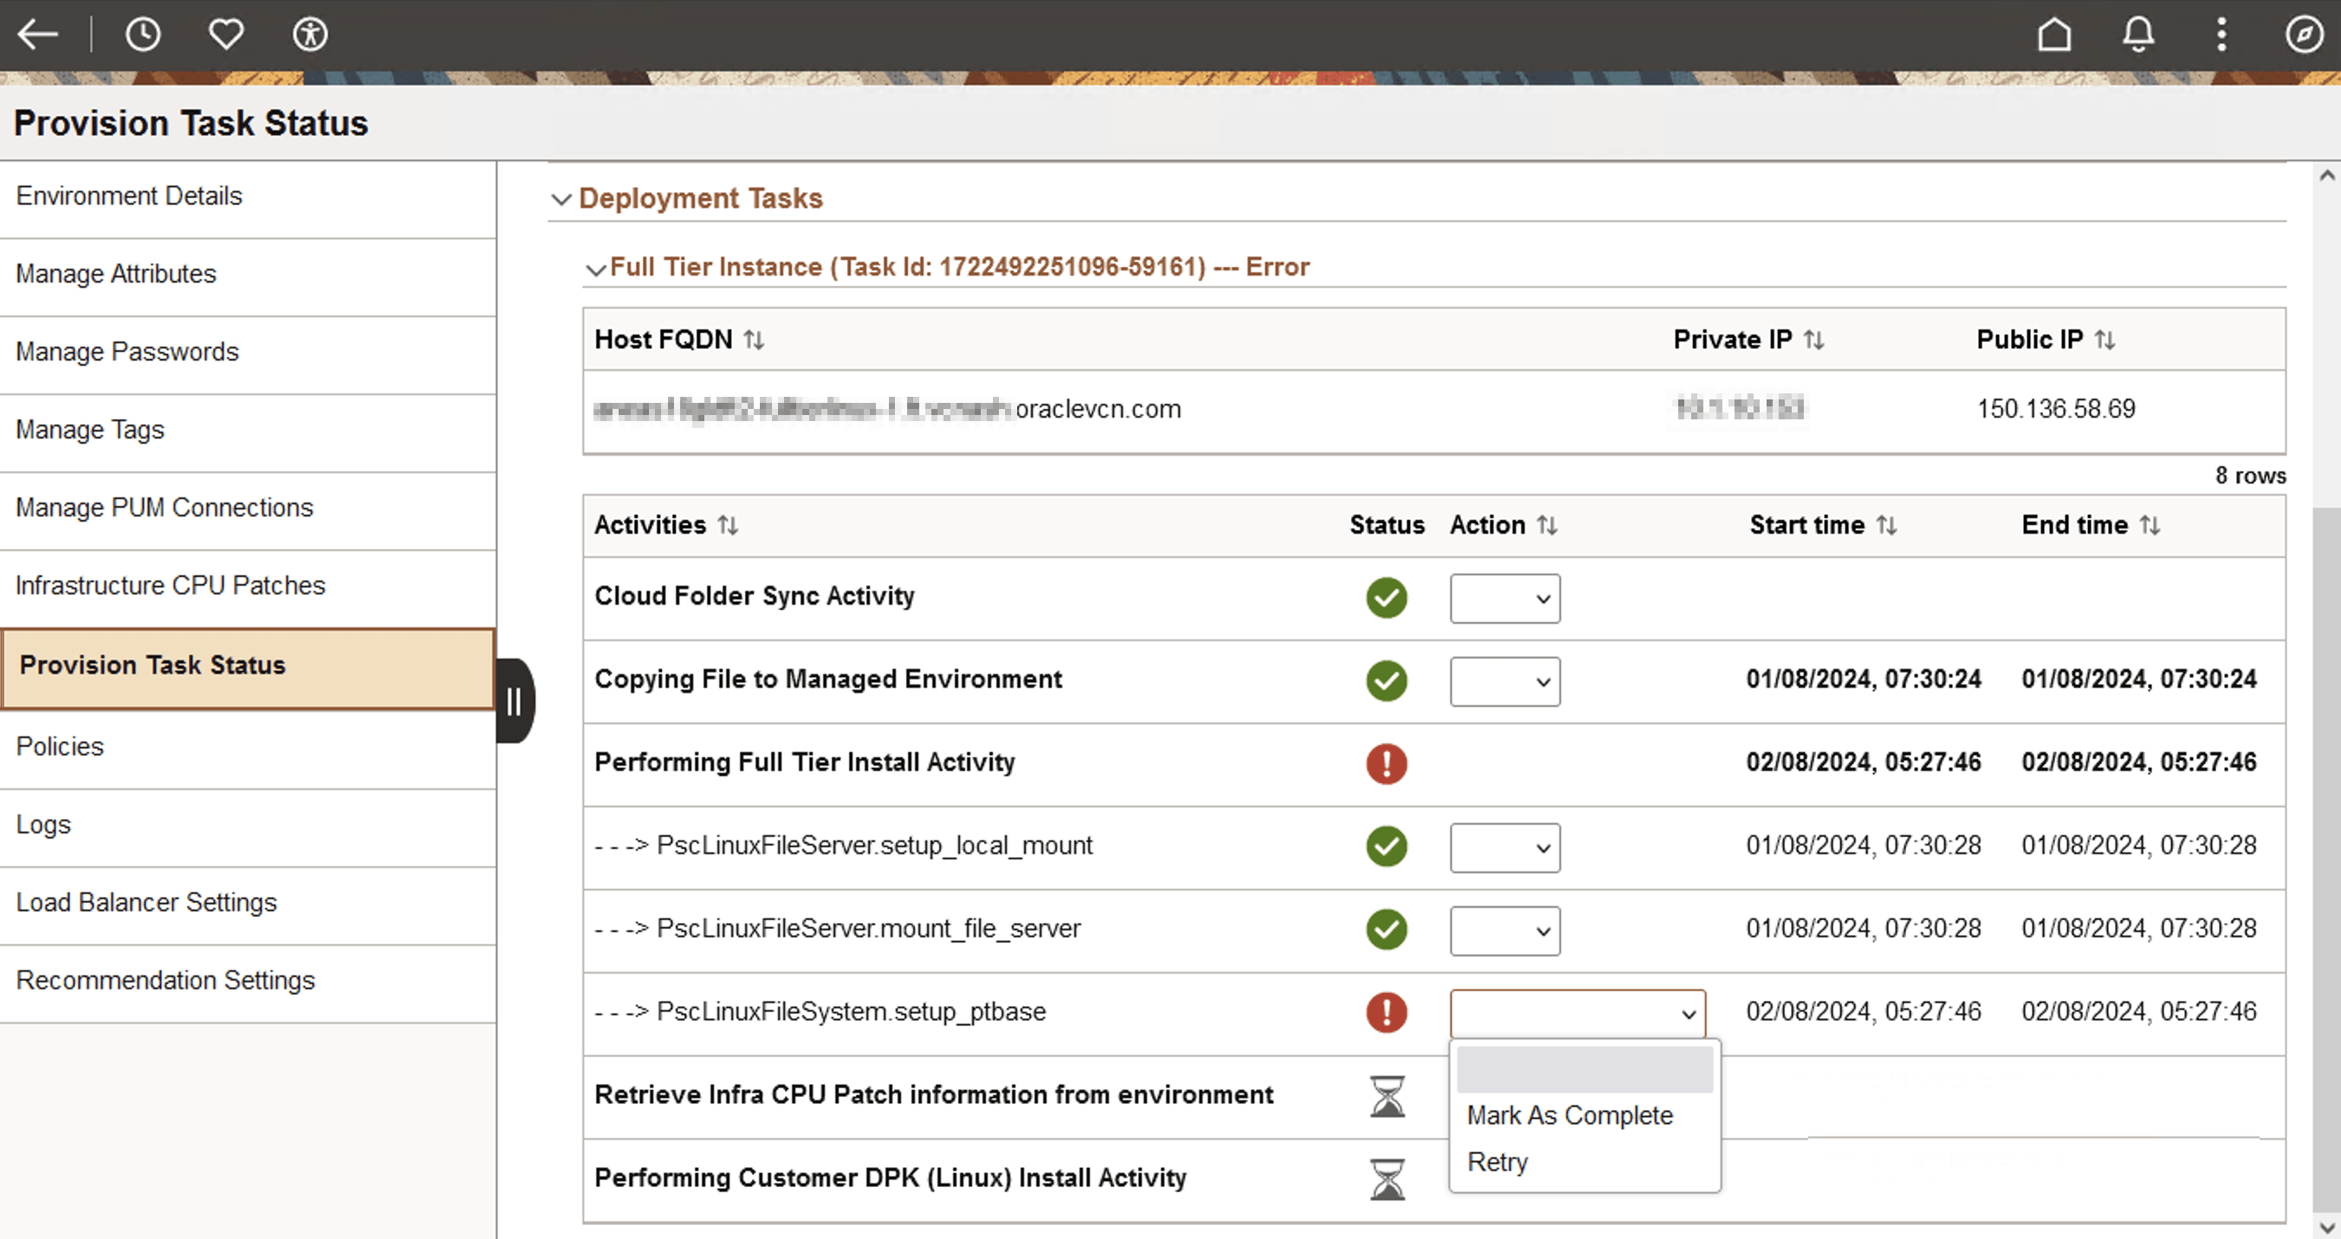
Task: Open Manage Passwords in the sidebar
Action: point(127,351)
